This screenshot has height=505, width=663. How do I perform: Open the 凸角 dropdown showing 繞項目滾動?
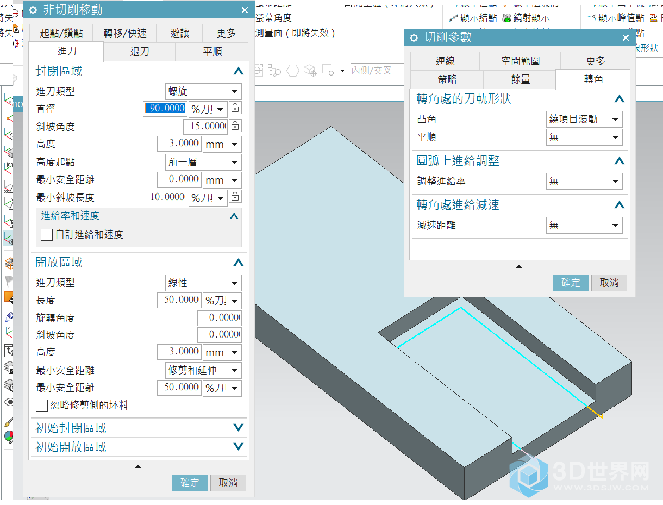pyautogui.click(x=584, y=119)
